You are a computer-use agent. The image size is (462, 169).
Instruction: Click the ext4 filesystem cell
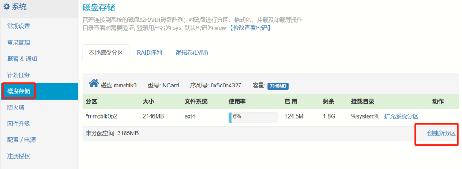point(190,116)
